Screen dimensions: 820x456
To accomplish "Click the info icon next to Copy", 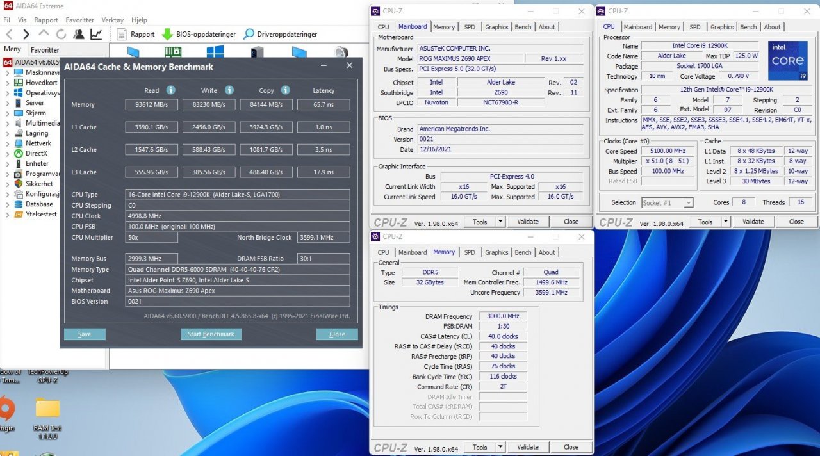I will pyautogui.click(x=286, y=90).
